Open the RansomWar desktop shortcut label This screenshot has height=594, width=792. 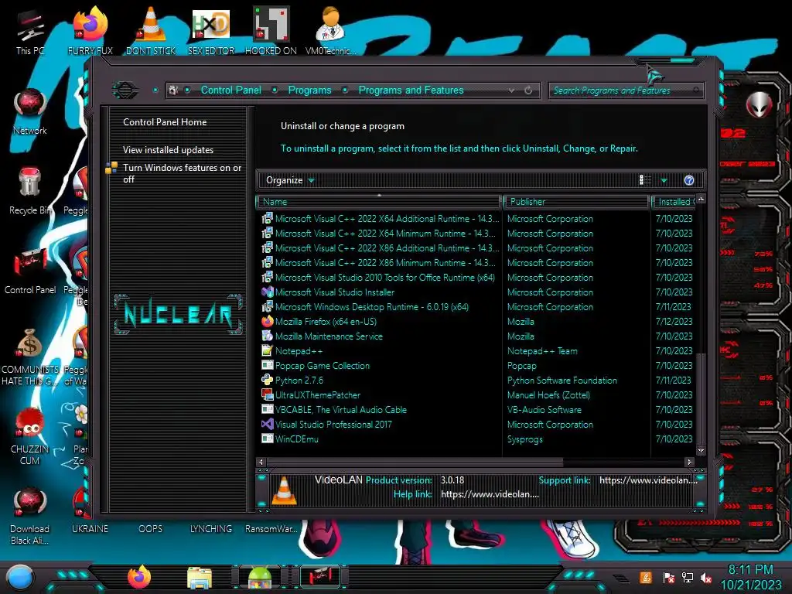271,528
